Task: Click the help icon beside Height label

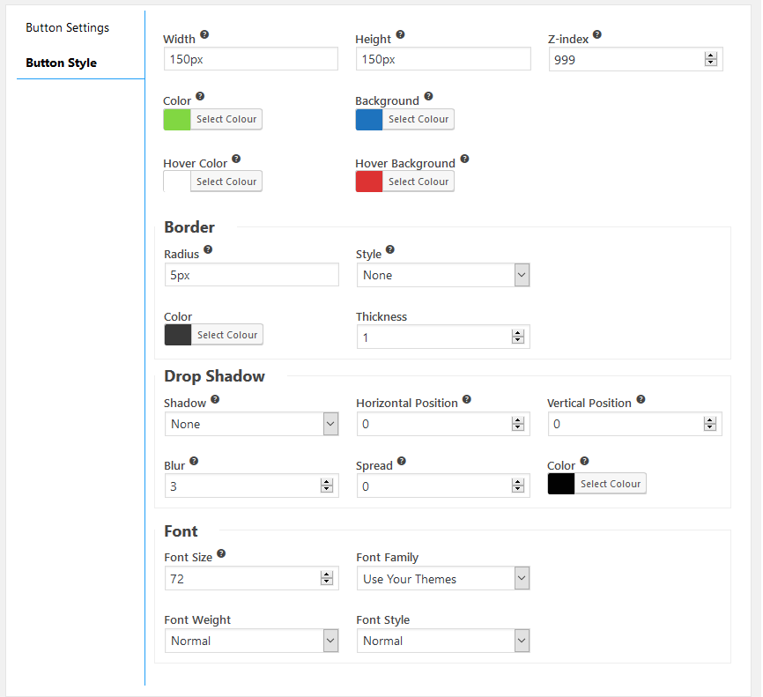Action: click(400, 34)
